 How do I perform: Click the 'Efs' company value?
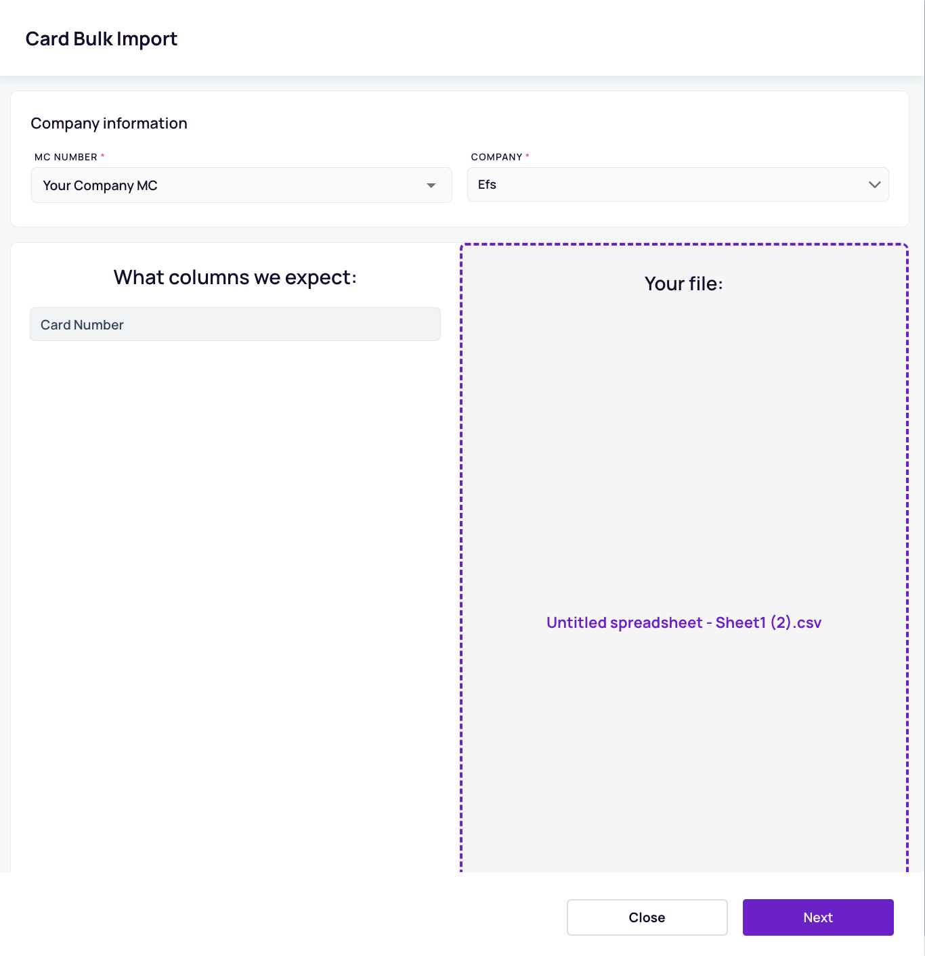coord(487,185)
